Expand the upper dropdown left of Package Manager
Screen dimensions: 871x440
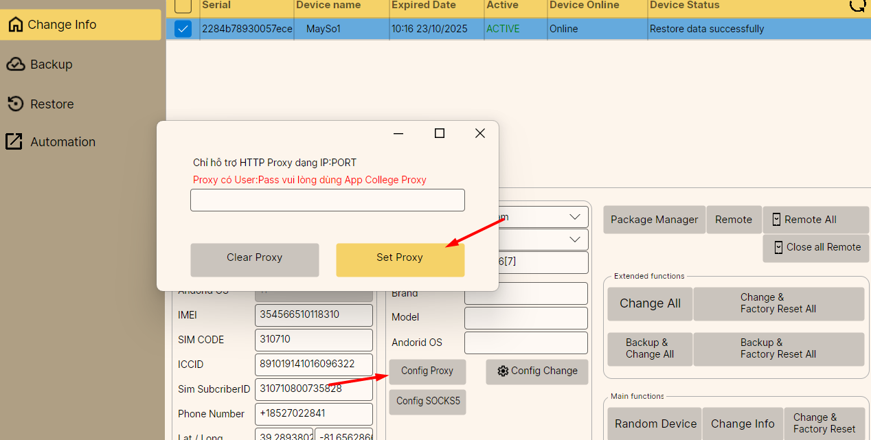pos(574,217)
